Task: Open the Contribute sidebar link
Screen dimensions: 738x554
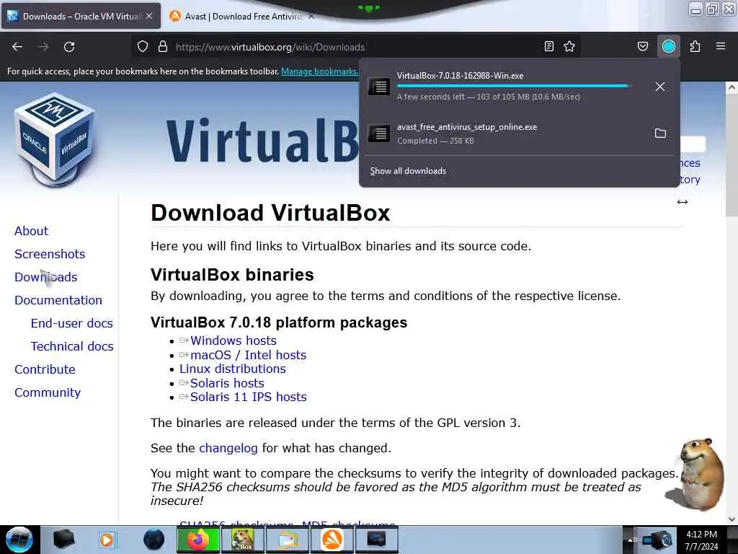Action: click(45, 369)
